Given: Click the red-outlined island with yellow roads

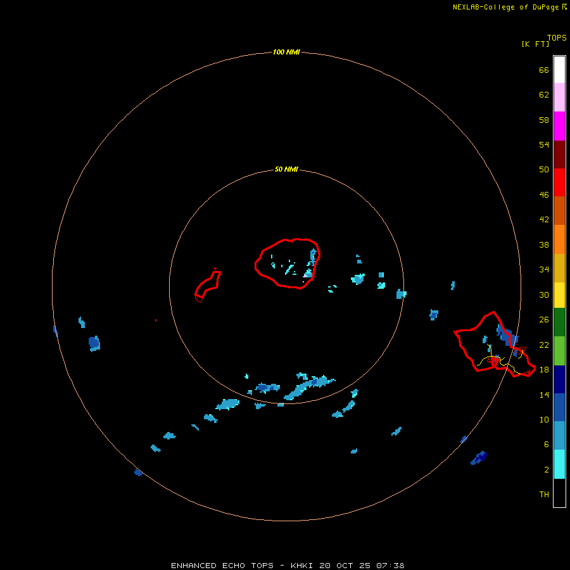Looking at the screenshot, I should pos(495,345).
